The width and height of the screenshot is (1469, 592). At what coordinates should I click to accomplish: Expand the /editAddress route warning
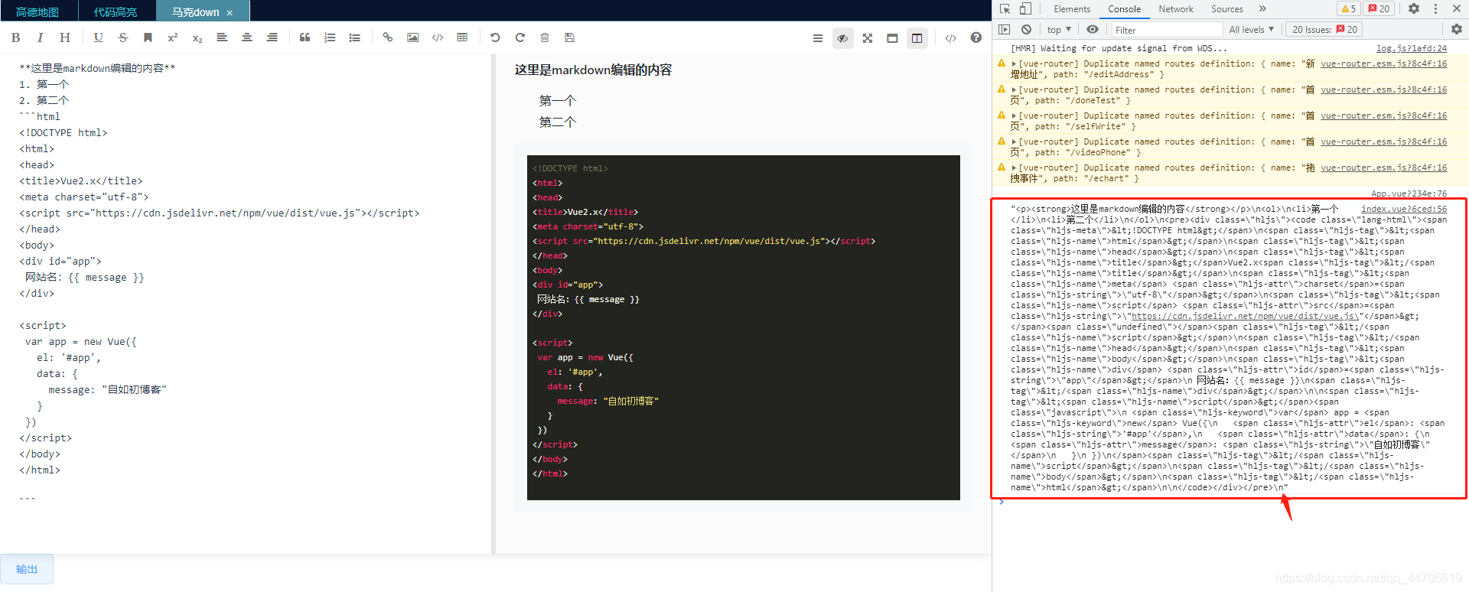pos(1015,64)
